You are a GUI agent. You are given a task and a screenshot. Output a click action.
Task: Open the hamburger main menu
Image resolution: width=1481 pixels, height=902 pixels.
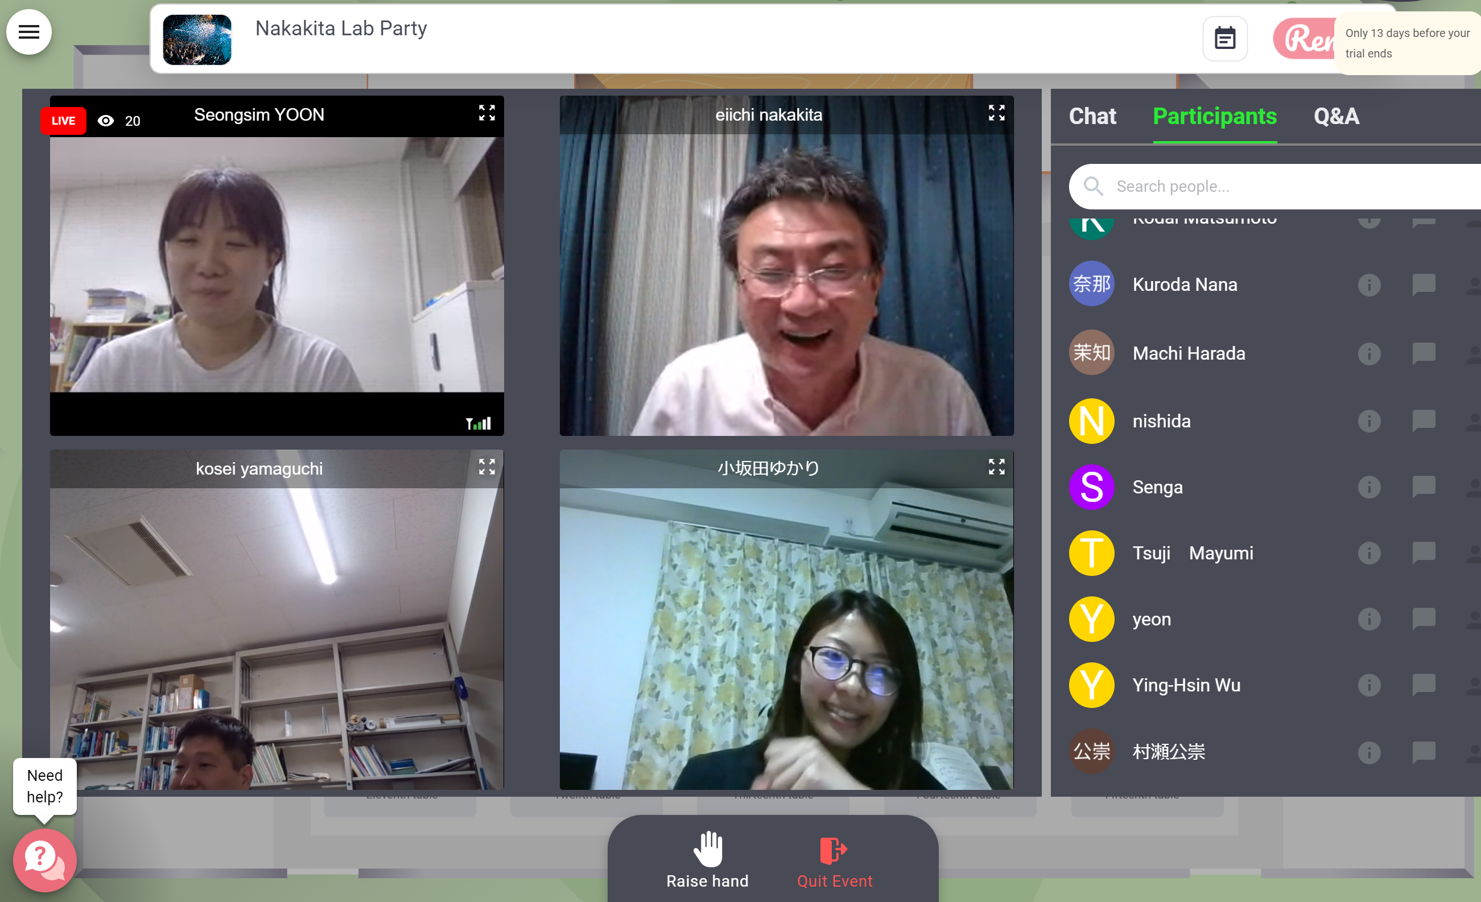tap(29, 32)
